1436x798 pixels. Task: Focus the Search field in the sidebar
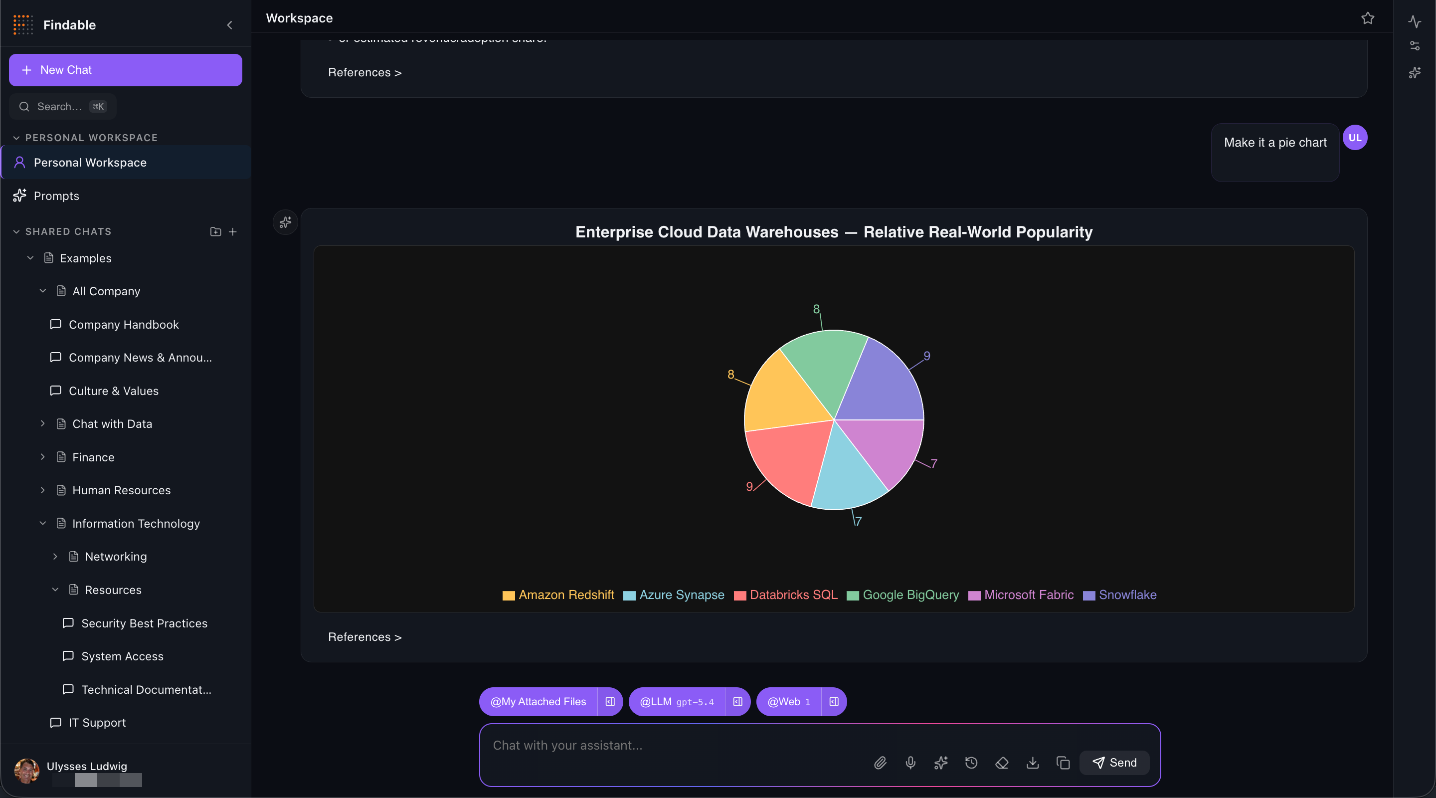(62, 107)
